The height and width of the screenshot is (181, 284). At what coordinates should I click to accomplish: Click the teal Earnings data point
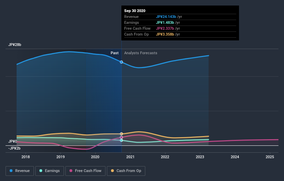click(x=121, y=140)
